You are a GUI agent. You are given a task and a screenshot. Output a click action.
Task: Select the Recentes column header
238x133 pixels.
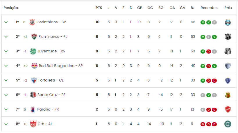tap(209, 8)
